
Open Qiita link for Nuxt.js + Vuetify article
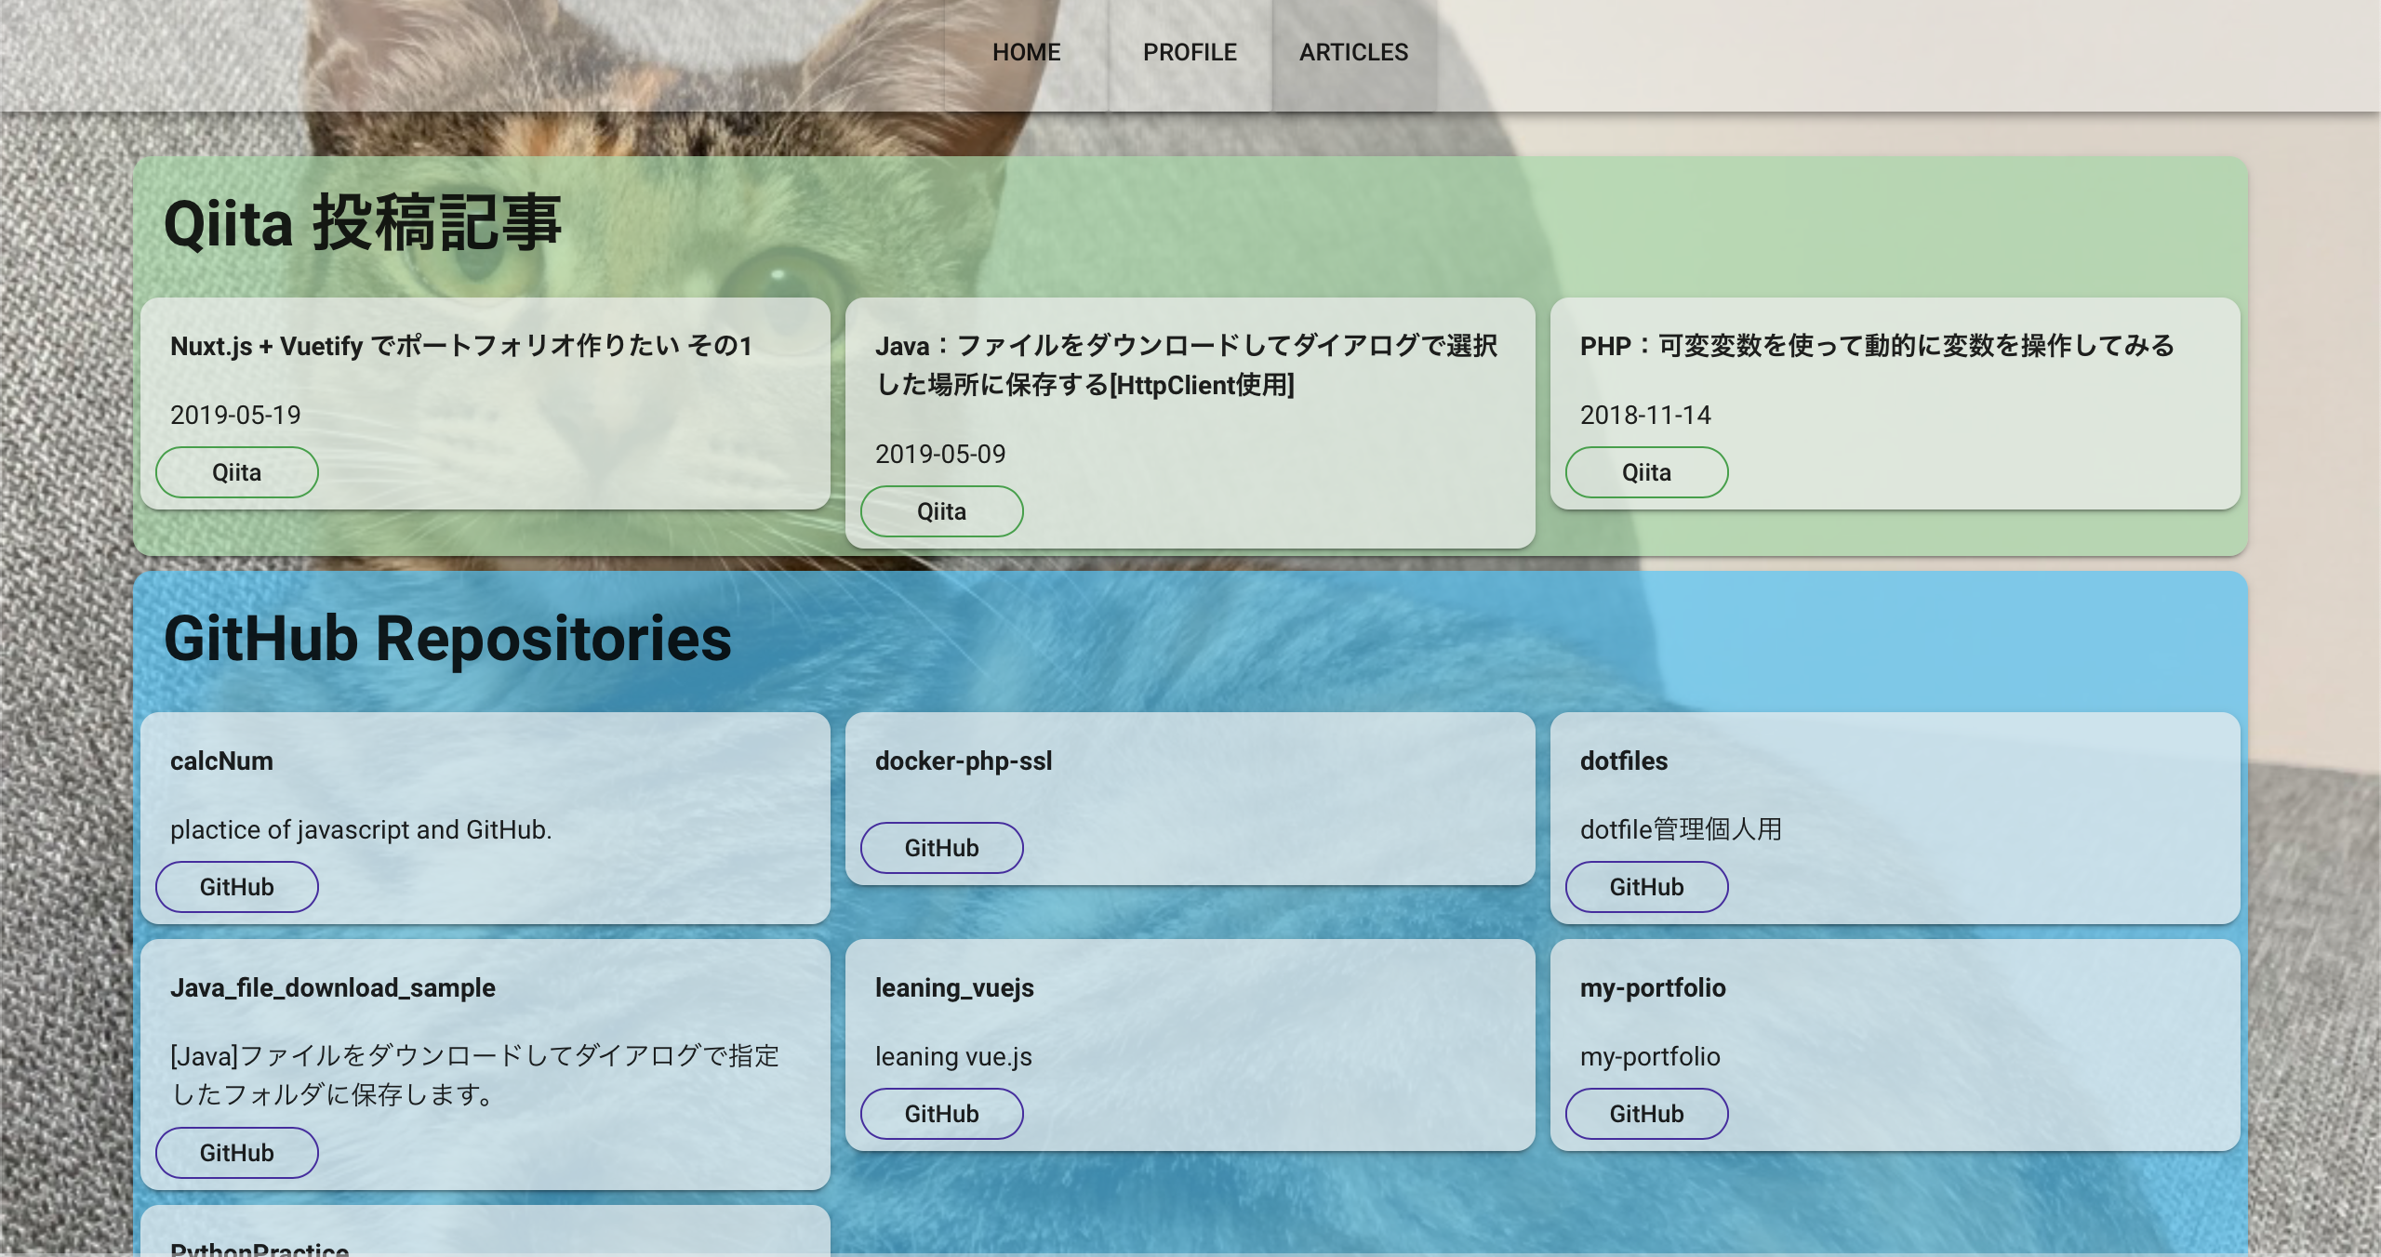click(236, 472)
